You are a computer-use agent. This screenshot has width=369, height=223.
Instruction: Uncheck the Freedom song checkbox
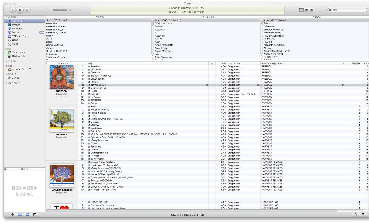[x=89, y=67]
